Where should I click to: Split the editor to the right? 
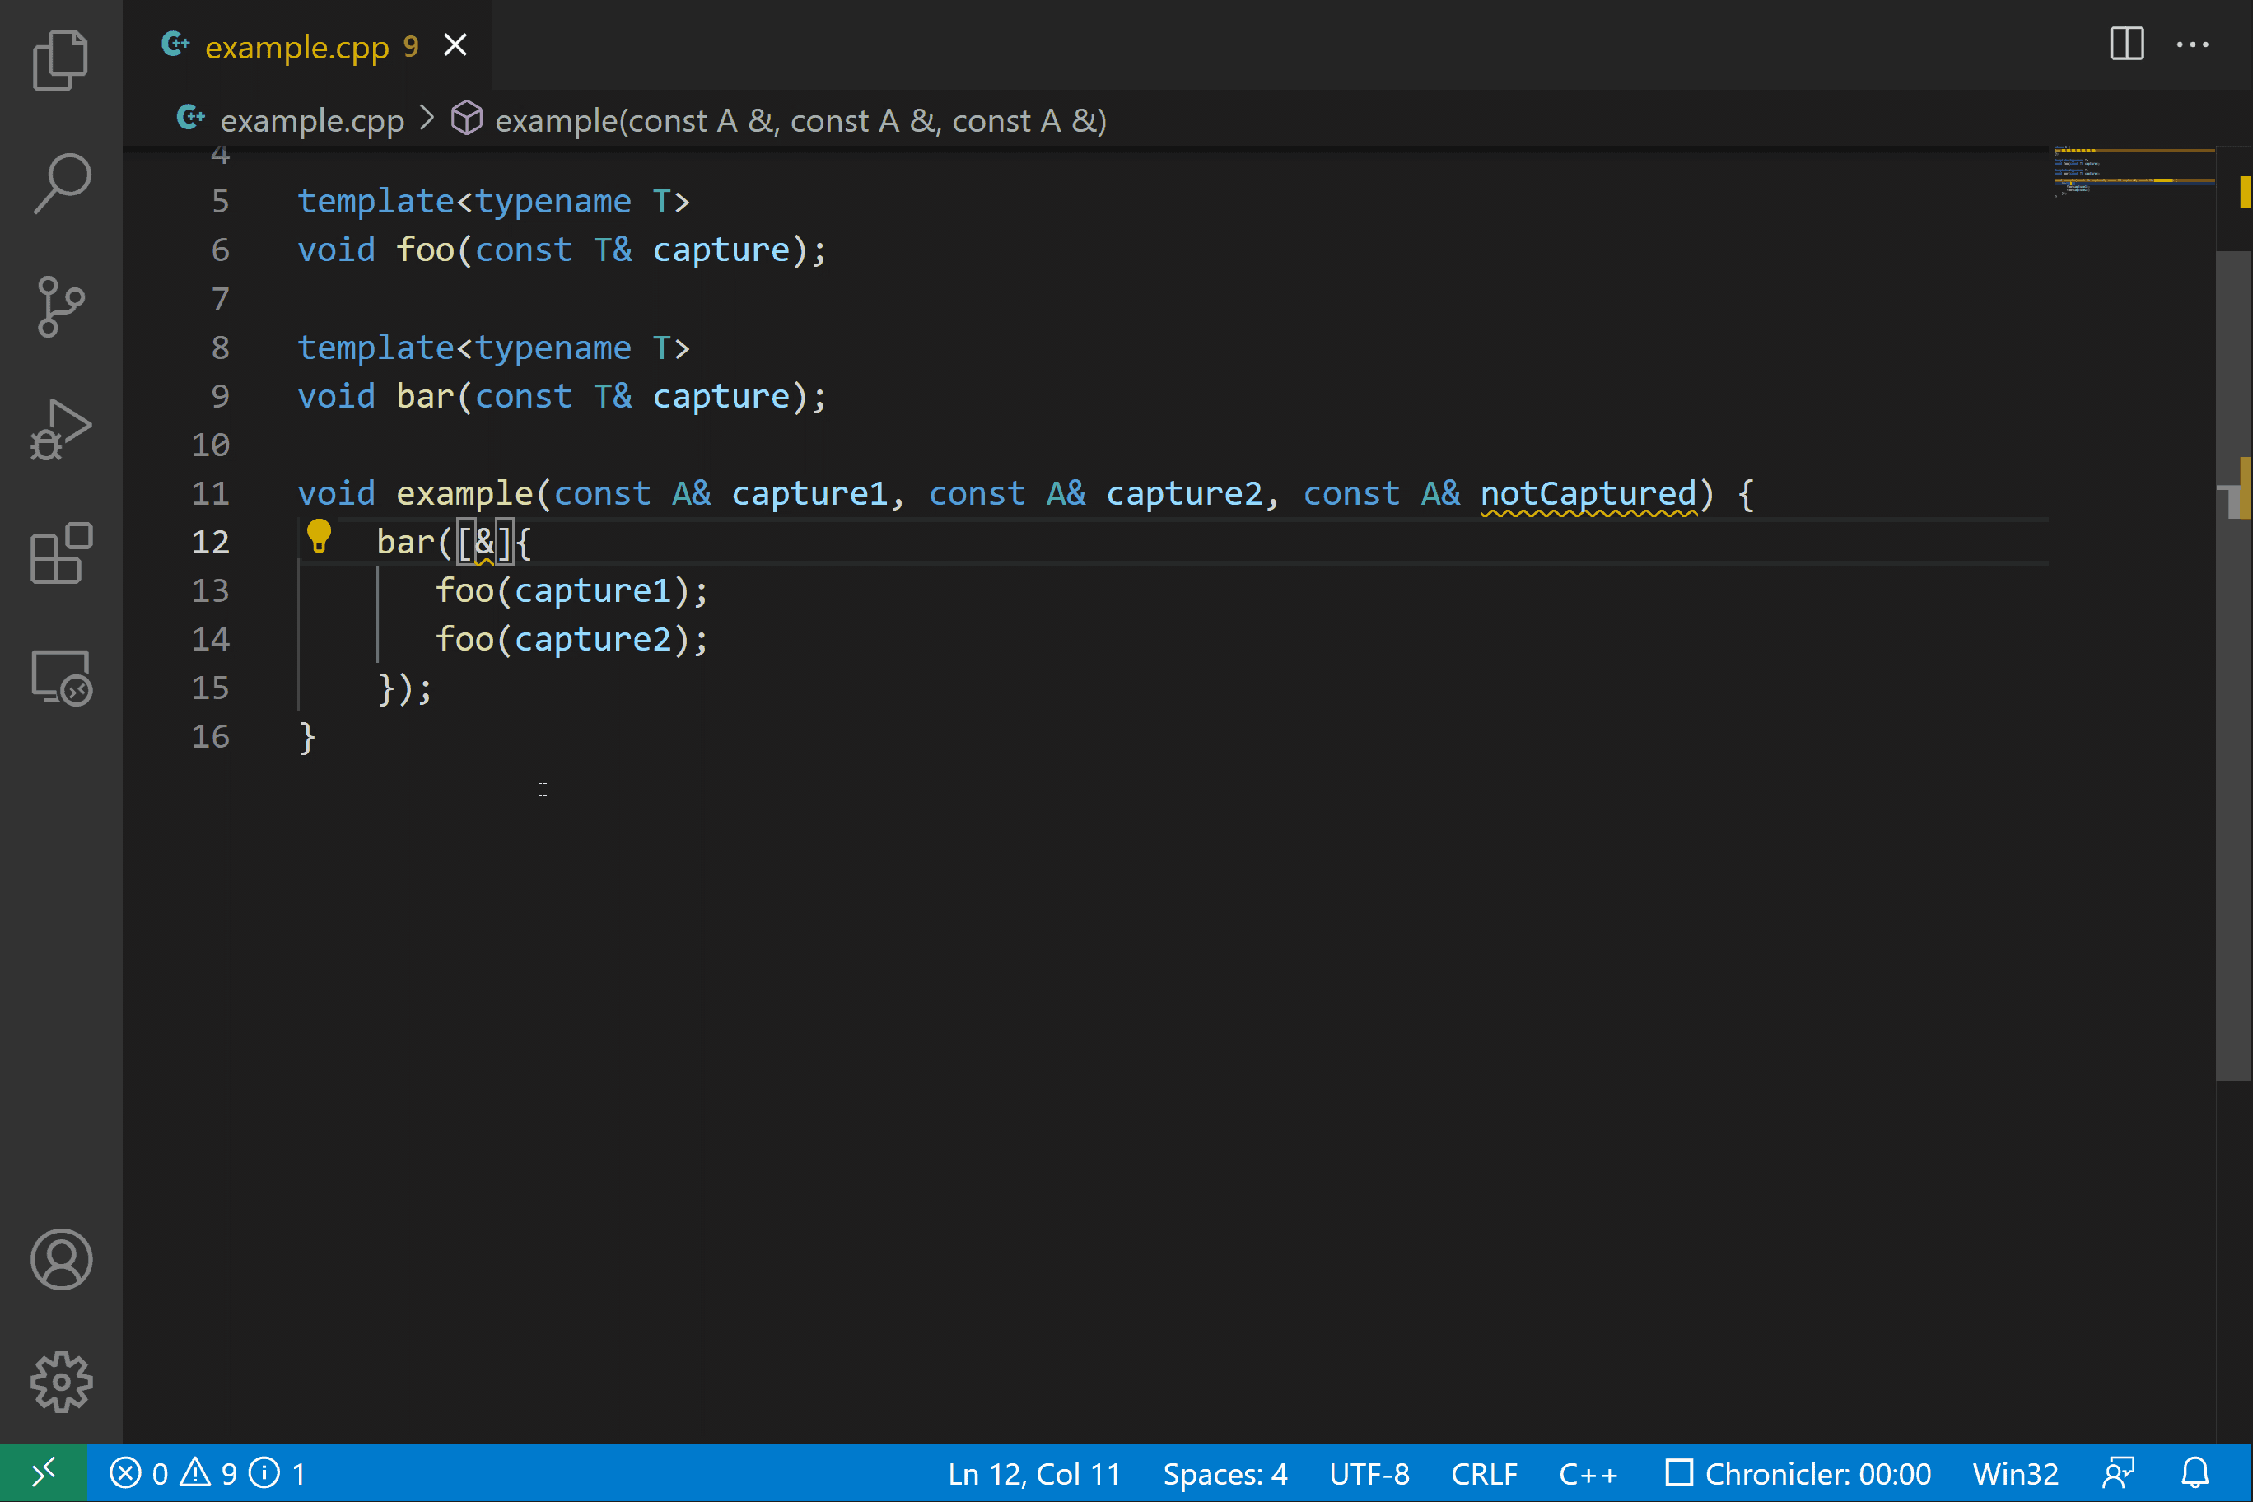point(2126,44)
